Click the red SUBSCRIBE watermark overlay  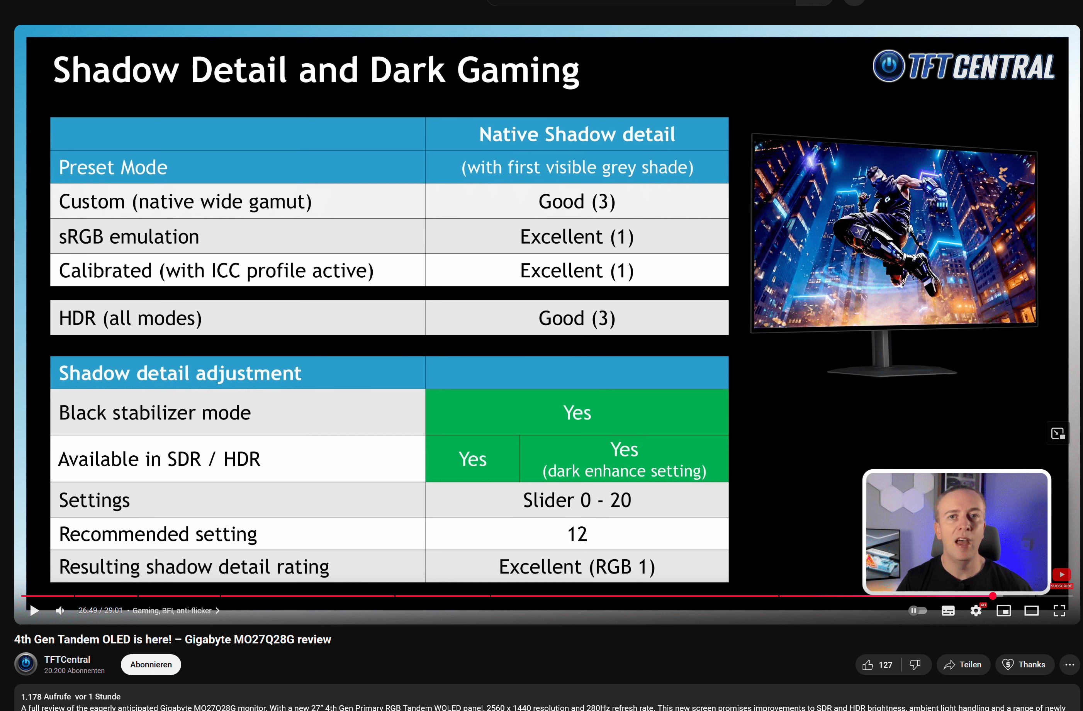(1061, 578)
